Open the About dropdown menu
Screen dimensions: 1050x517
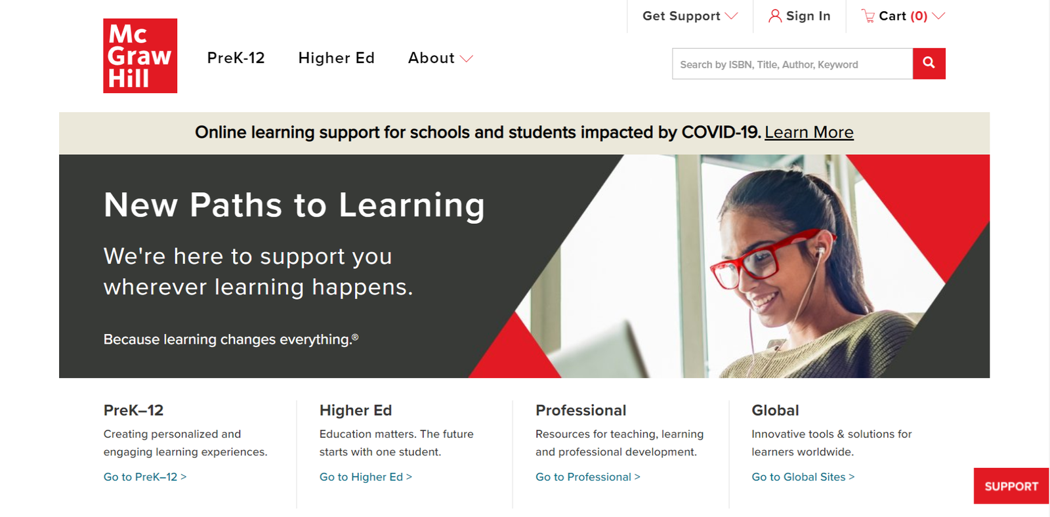point(440,58)
